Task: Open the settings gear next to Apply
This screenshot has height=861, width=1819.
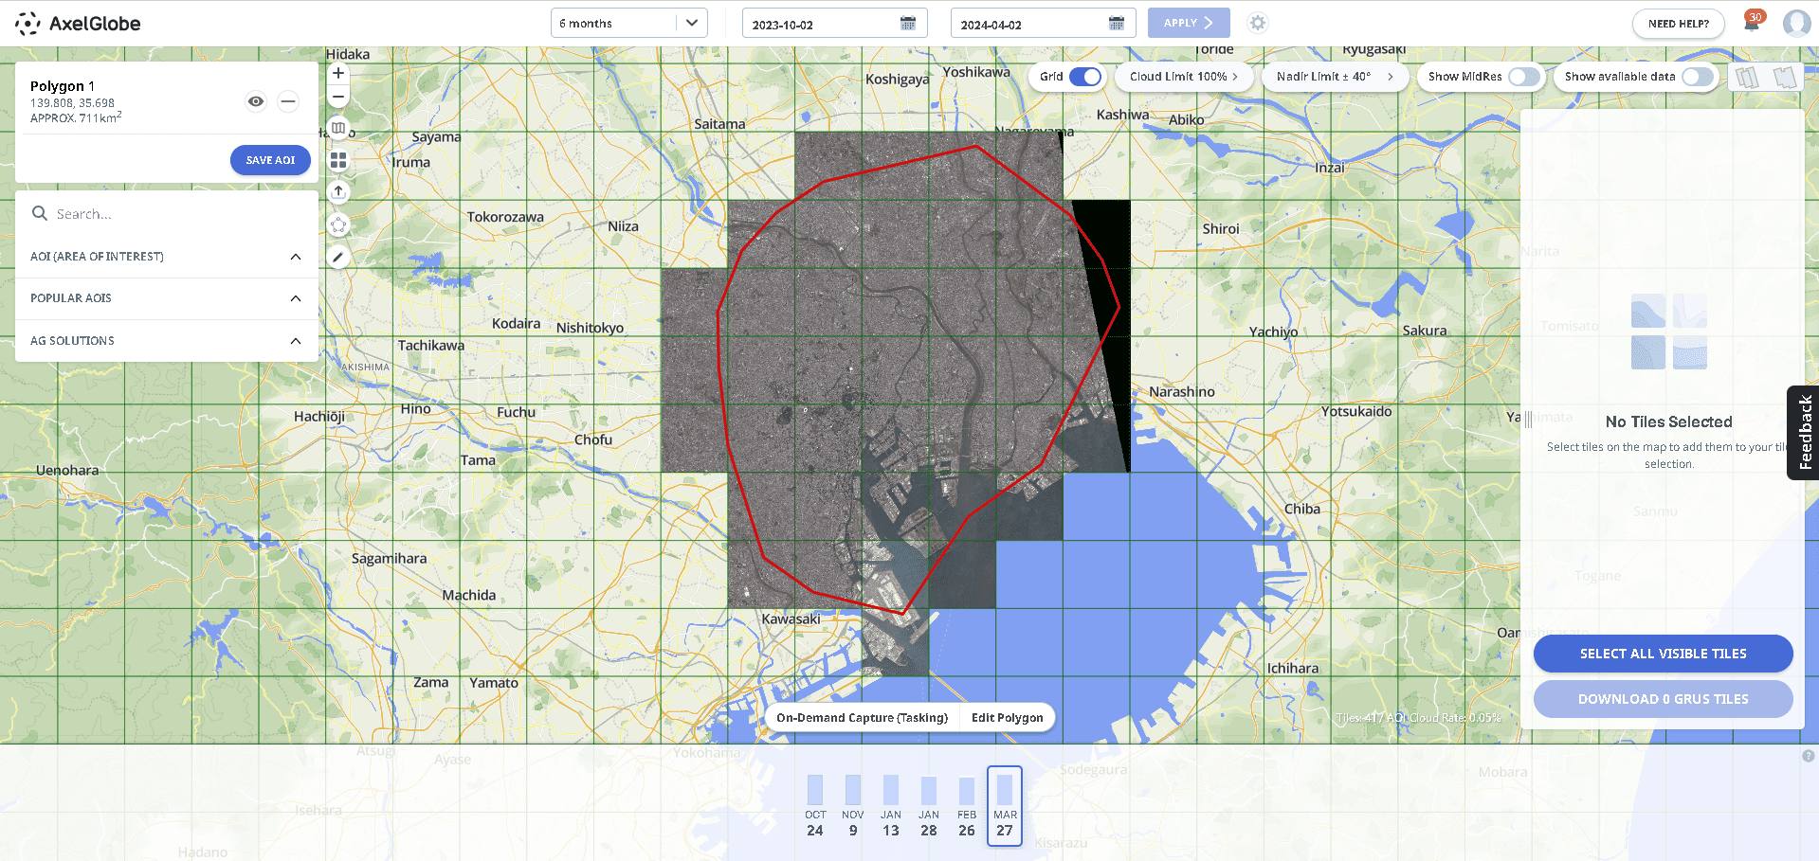Action: 1257,23
